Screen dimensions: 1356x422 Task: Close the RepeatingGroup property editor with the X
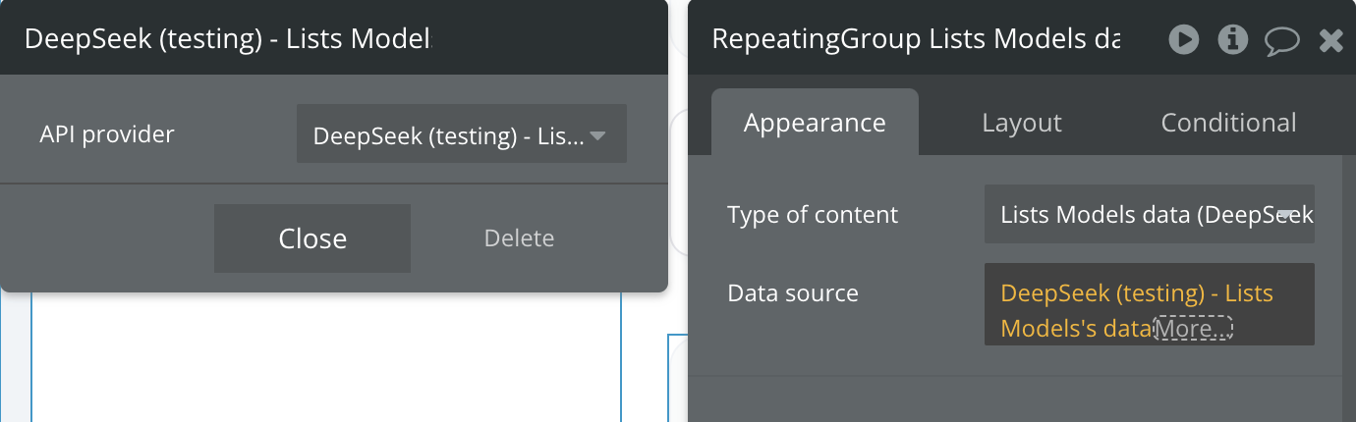(x=1330, y=39)
